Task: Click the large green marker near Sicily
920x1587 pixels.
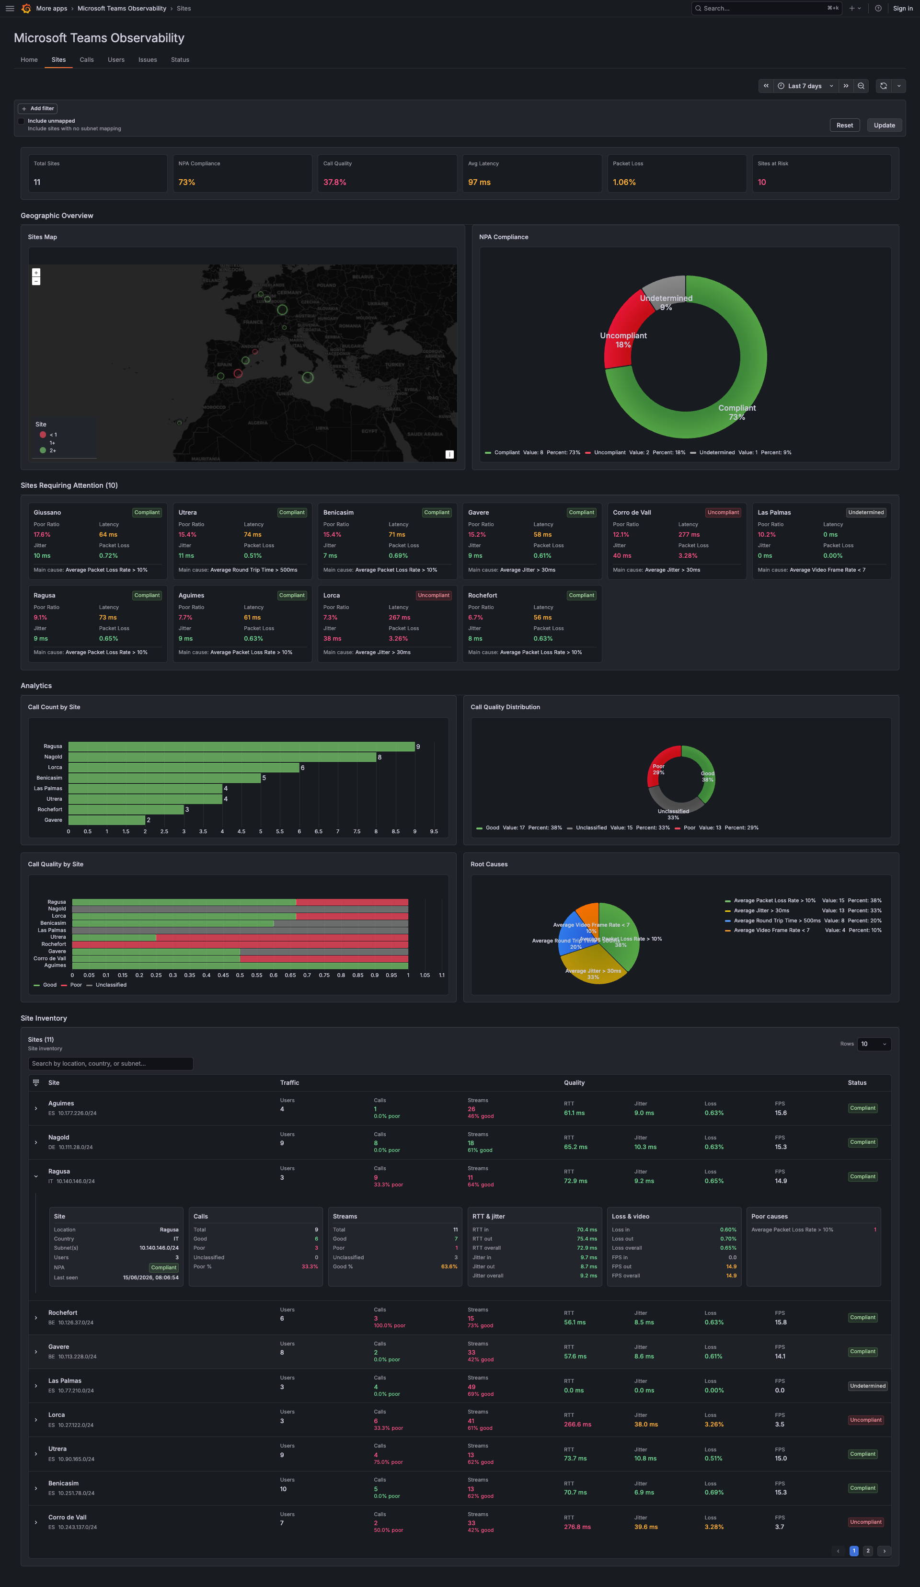Action: pyautogui.click(x=307, y=377)
